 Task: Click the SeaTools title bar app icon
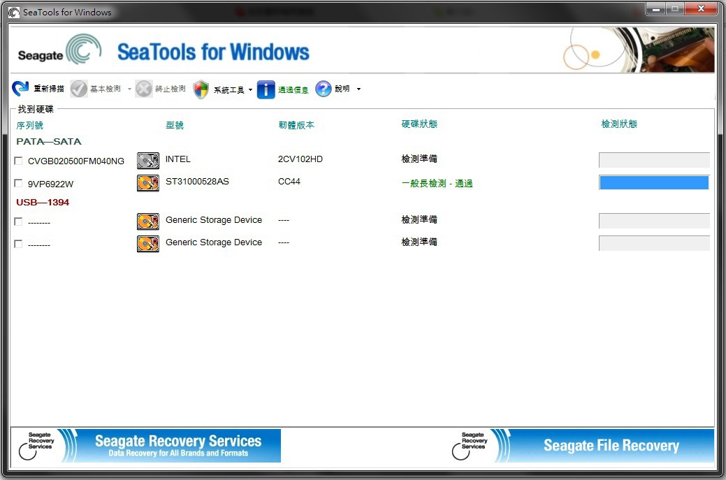tap(14, 13)
